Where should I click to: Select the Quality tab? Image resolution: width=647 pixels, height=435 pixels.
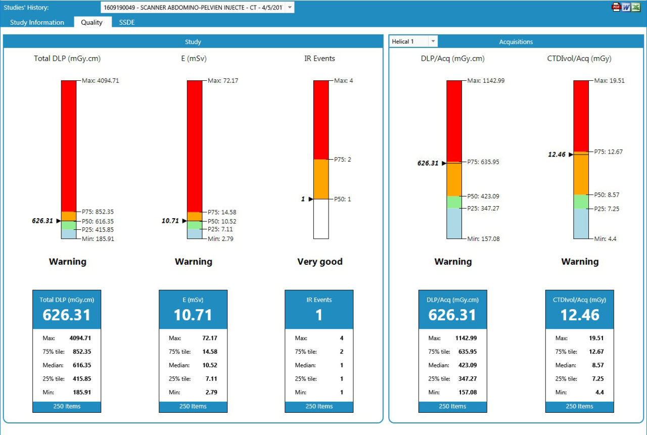[x=92, y=22]
